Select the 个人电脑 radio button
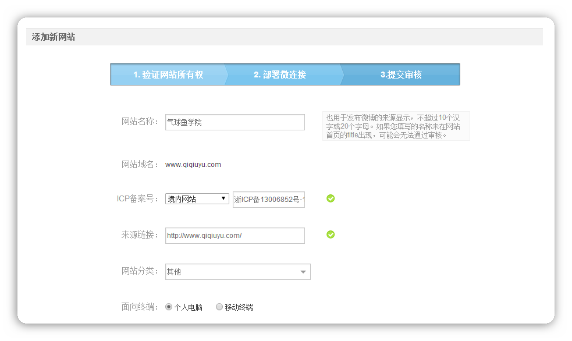572x341 pixels. [169, 307]
